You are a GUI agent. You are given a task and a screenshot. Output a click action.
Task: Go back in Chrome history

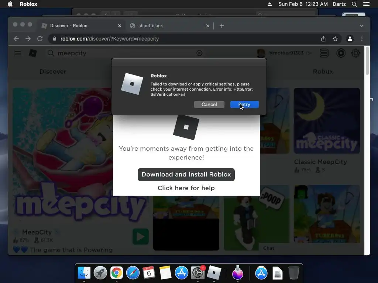(16, 39)
